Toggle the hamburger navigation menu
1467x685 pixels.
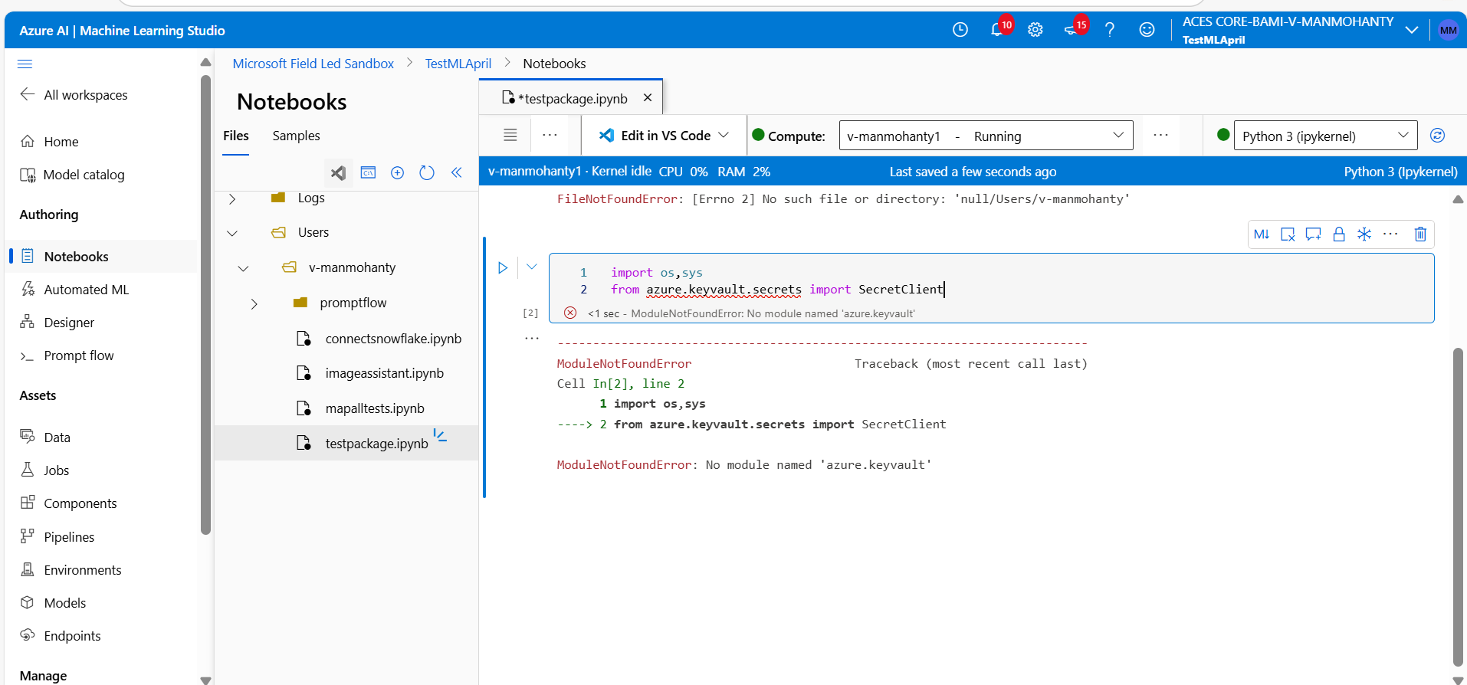(x=25, y=64)
